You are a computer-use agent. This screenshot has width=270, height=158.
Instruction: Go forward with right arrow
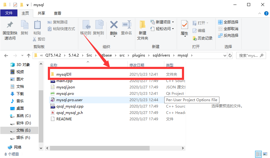pyautogui.click(x=15, y=56)
